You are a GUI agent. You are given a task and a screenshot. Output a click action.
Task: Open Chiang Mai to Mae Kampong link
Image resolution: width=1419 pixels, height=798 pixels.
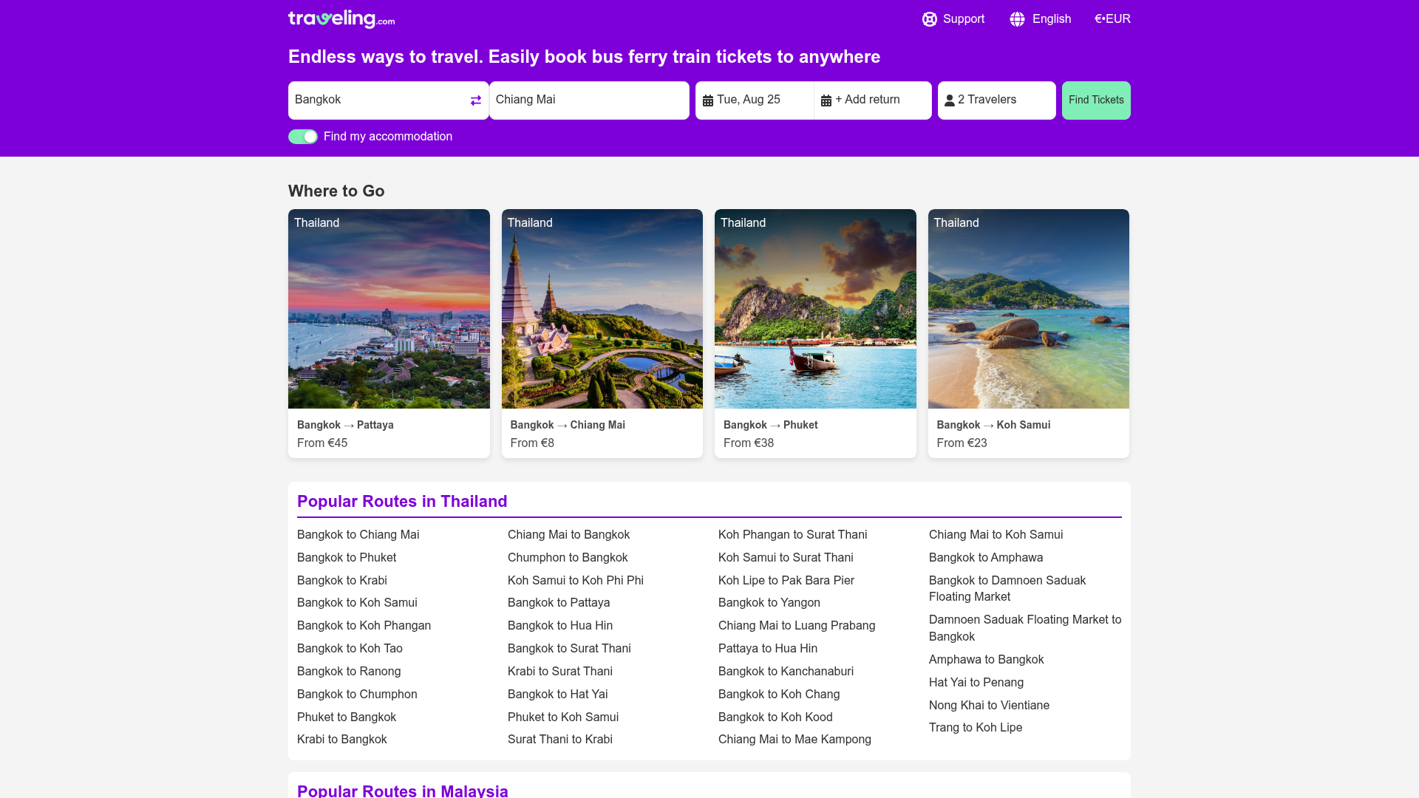[794, 740]
